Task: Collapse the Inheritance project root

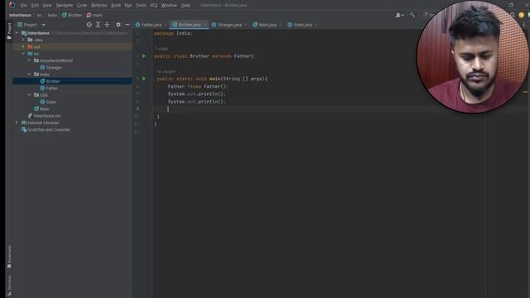Action: [x=17, y=33]
